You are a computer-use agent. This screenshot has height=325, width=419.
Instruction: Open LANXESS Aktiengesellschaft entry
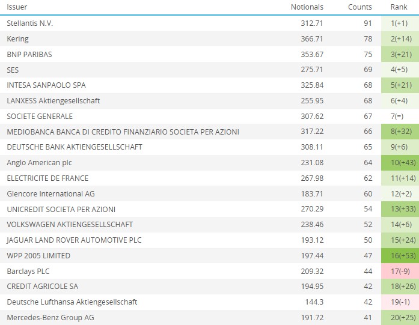pyautogui.click(x=53, y=101)
